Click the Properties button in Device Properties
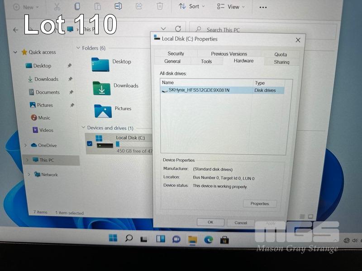The height and width of the screenshot is (271, 362). click(260, 204)
